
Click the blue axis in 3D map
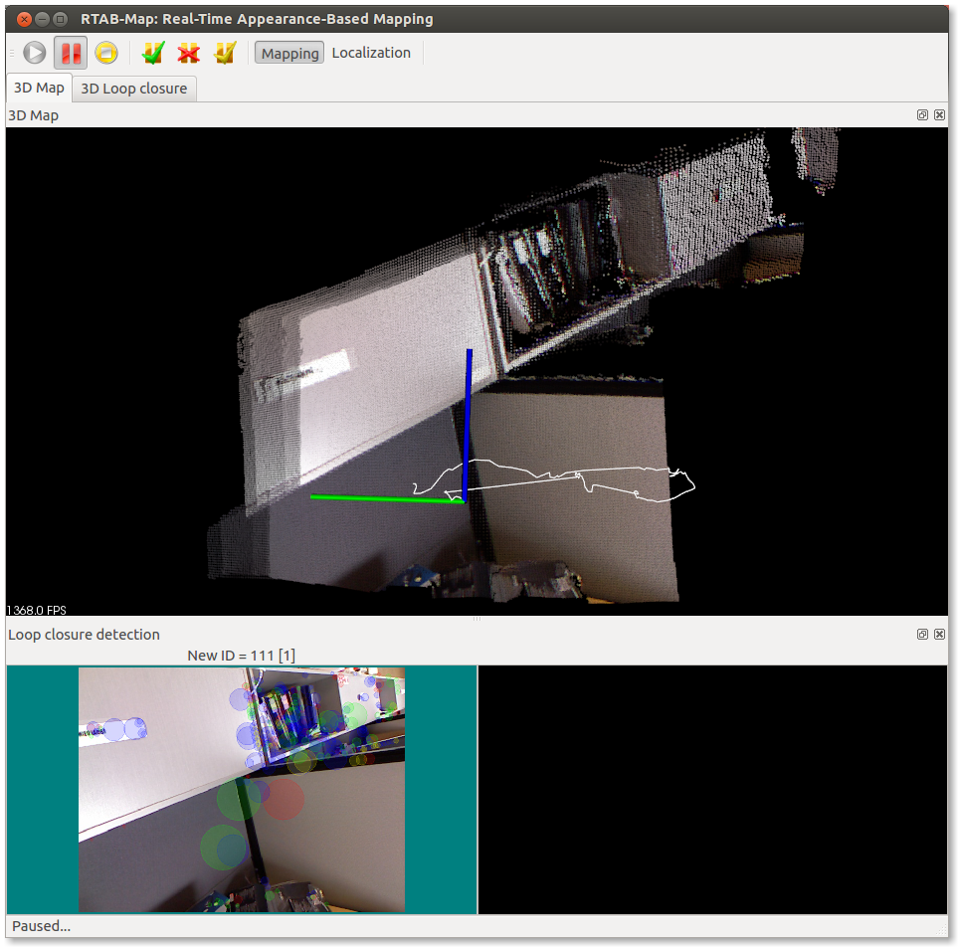(468, 418)
